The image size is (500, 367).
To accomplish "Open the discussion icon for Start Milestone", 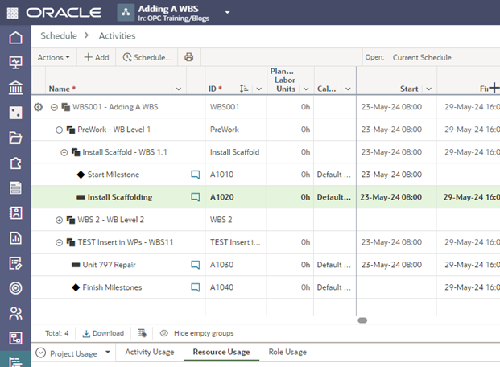I will tap(195, 175).
